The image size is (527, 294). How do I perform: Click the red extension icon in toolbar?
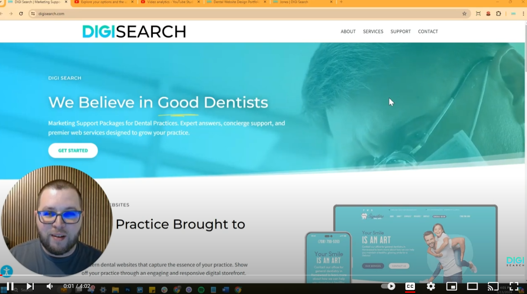point(488,14)
